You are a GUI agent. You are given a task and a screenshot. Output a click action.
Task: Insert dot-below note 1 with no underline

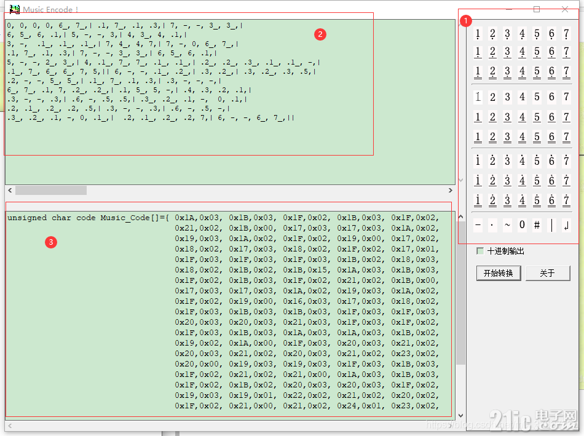pos(478,34)
